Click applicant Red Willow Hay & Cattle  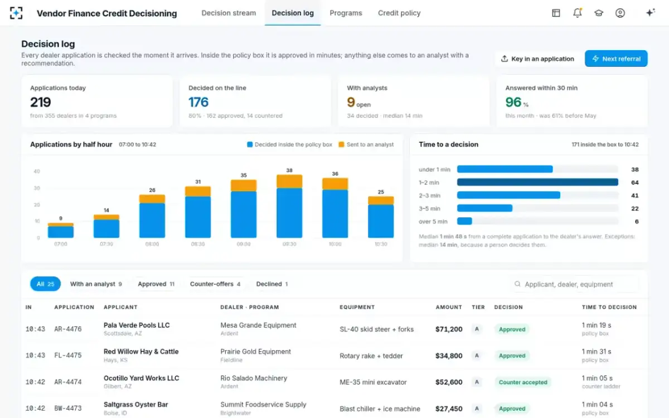click(x=141, y=352)
